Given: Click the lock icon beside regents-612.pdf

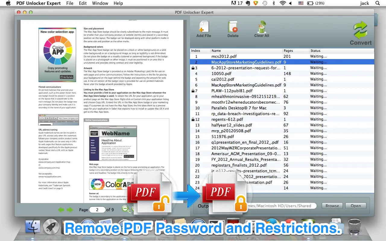Looking at the screenshot, I should pos(193,119).
